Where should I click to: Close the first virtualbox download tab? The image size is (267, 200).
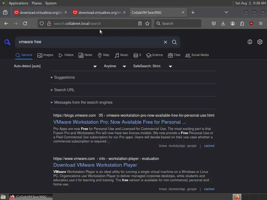[x=66, y=12]
